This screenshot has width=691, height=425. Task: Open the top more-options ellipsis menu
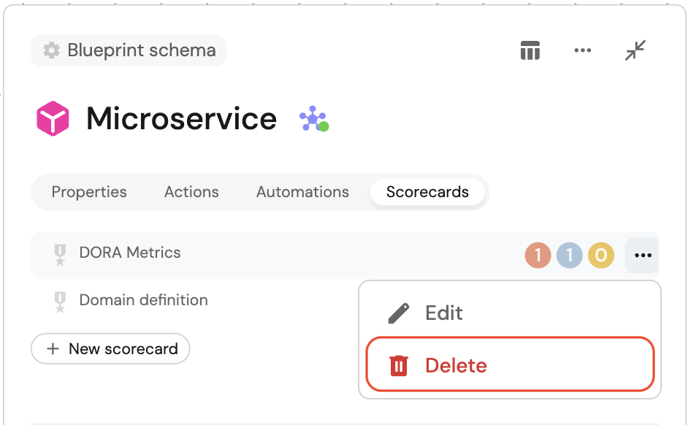coord(582,50)
